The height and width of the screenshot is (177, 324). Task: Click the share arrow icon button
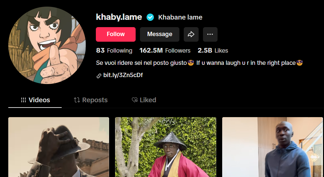[x=191, y=34]
